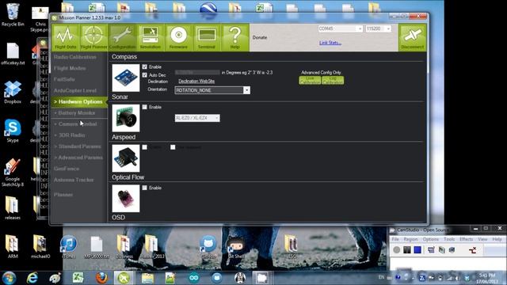Image resolution: width=507 pixels, height=285 pixels.
Task: Open the Sonar XL-EZ0 model dropdown
Action: tap(197, 118)
